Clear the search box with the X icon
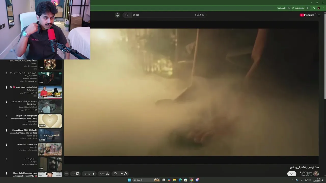The image size is (326, 183). [x=134, y=15]
